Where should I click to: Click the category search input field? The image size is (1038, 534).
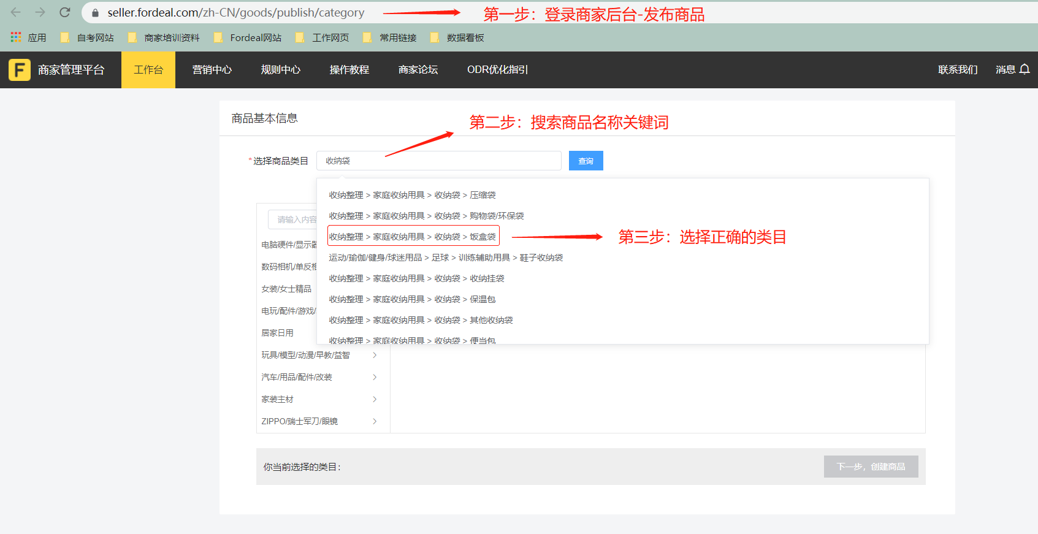[x=438, y=161]
